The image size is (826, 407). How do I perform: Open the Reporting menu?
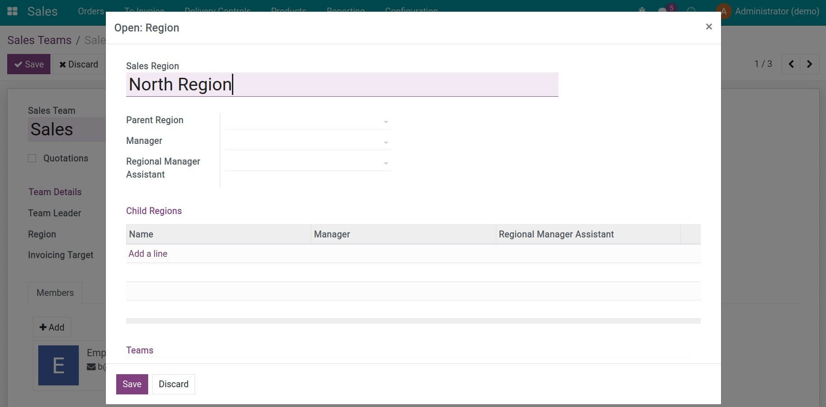[x=345, y=11]
